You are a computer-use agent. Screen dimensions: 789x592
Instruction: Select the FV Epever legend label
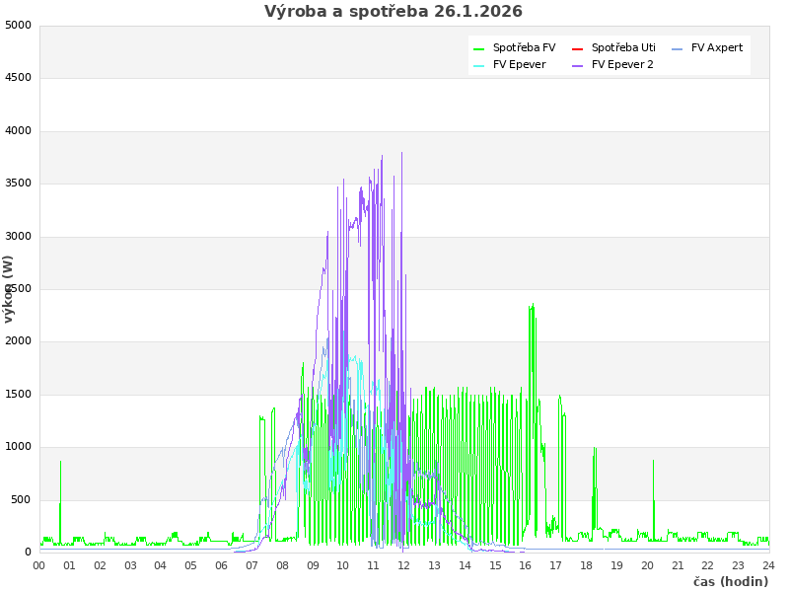(519, 64)
